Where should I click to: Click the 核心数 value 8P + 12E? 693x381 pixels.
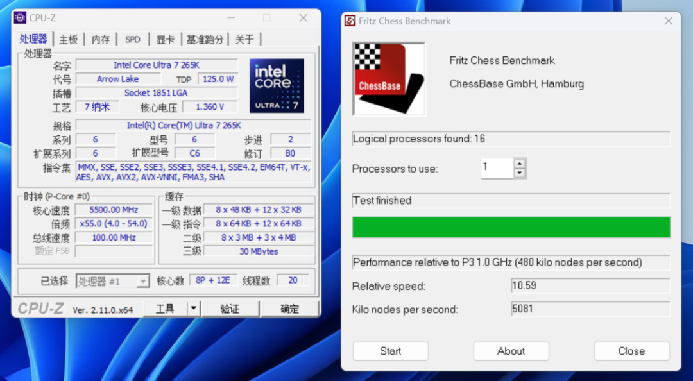(213, 280)
